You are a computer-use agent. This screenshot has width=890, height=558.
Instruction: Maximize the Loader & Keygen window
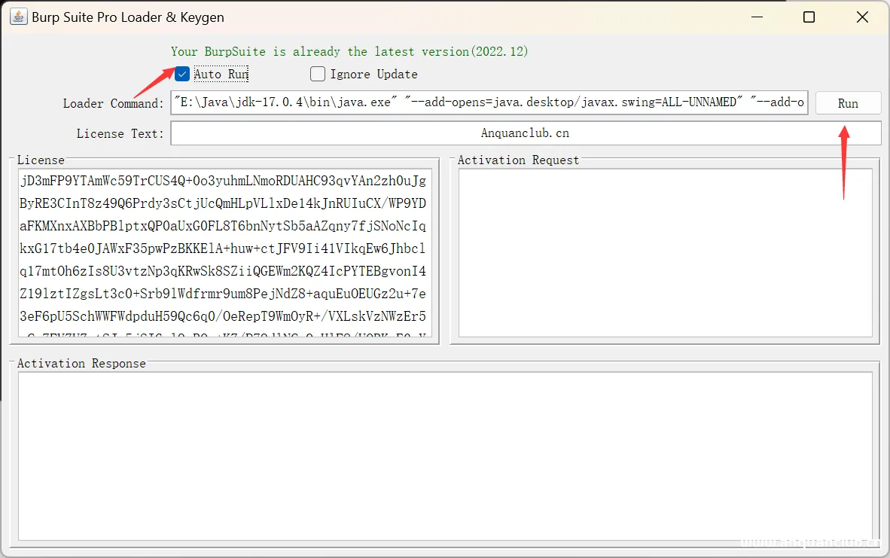pos(809,17)
